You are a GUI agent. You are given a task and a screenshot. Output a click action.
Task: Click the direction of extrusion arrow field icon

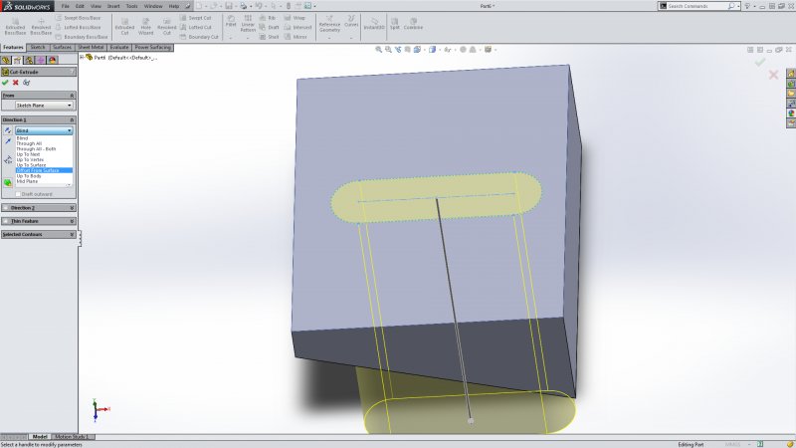(x=8, y=141)
